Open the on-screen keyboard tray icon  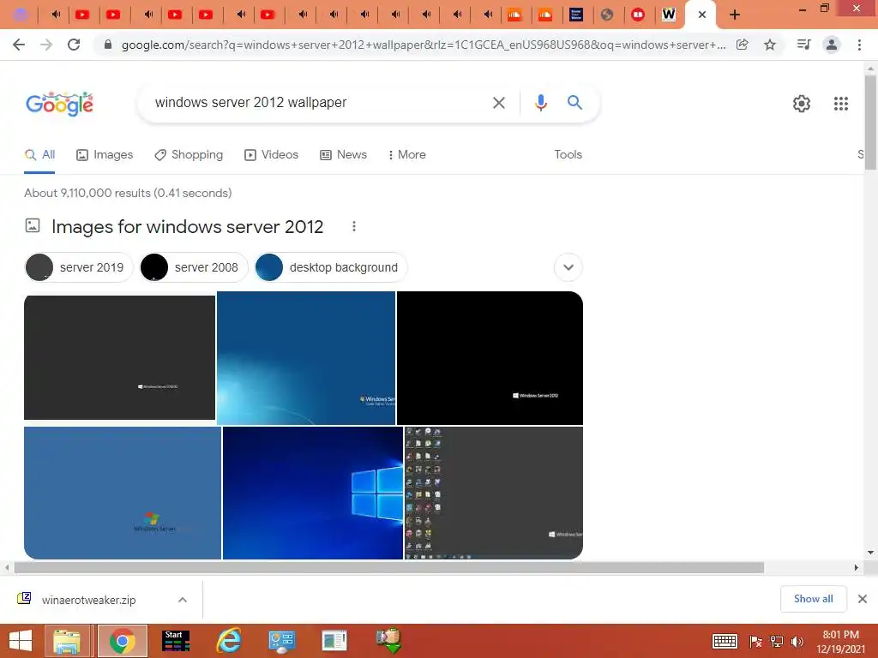(725, 642)
